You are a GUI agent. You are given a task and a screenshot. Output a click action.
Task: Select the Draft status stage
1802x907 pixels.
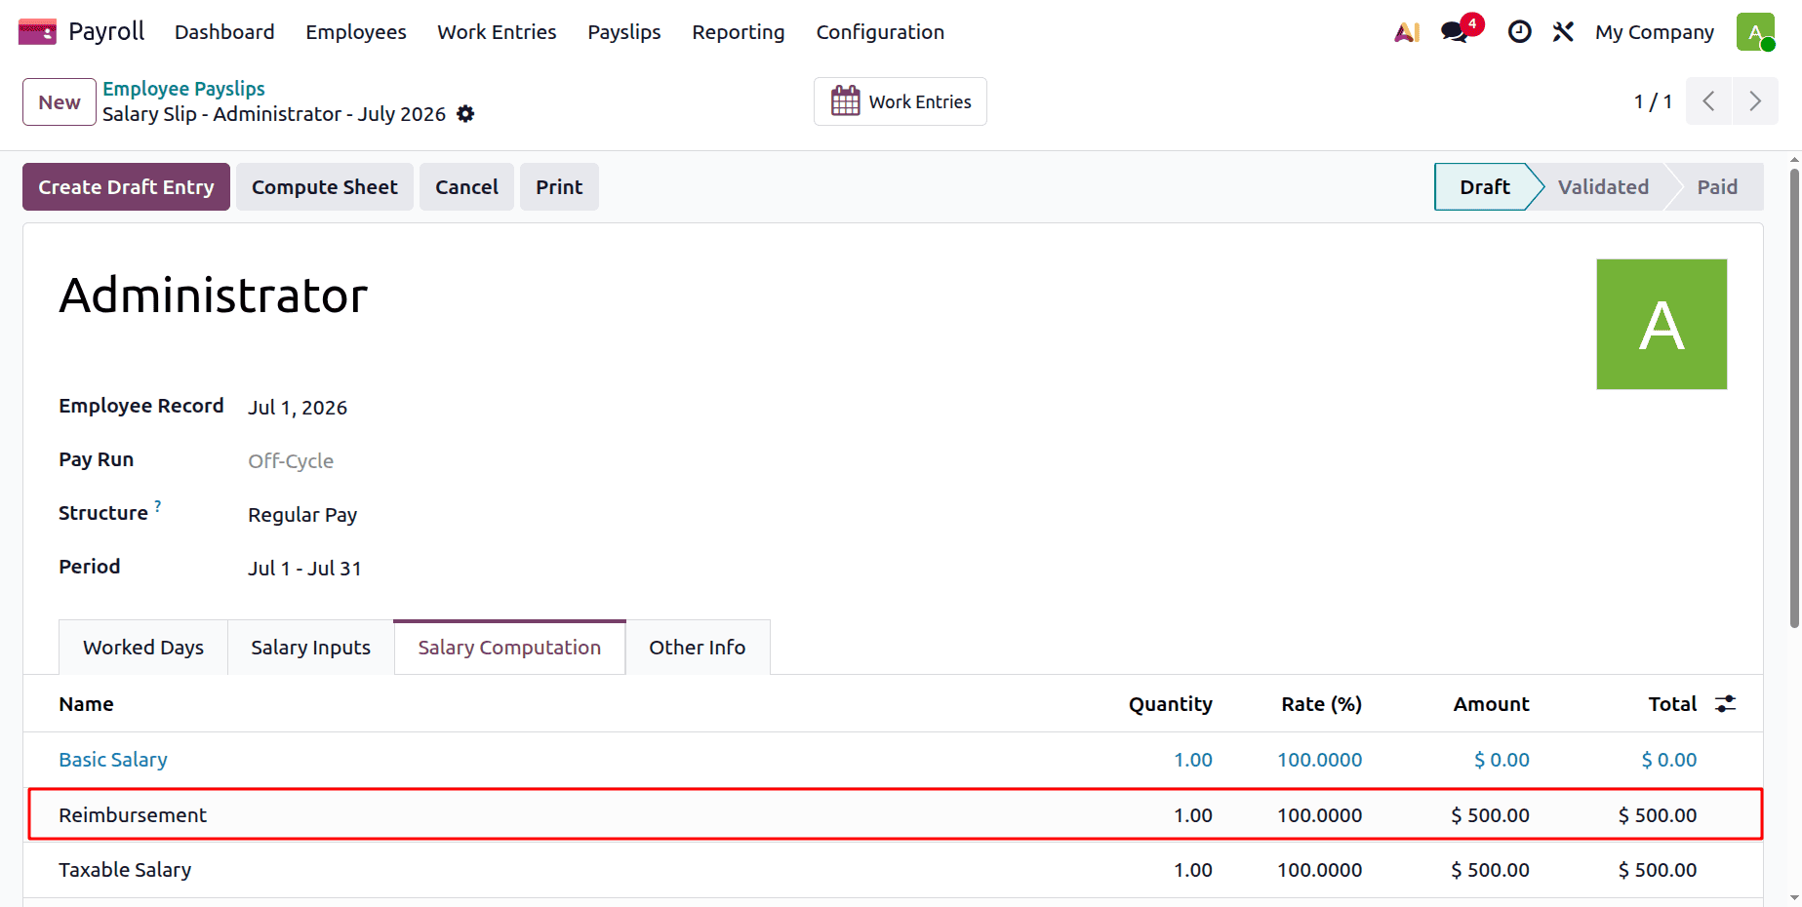point(1484,187)
